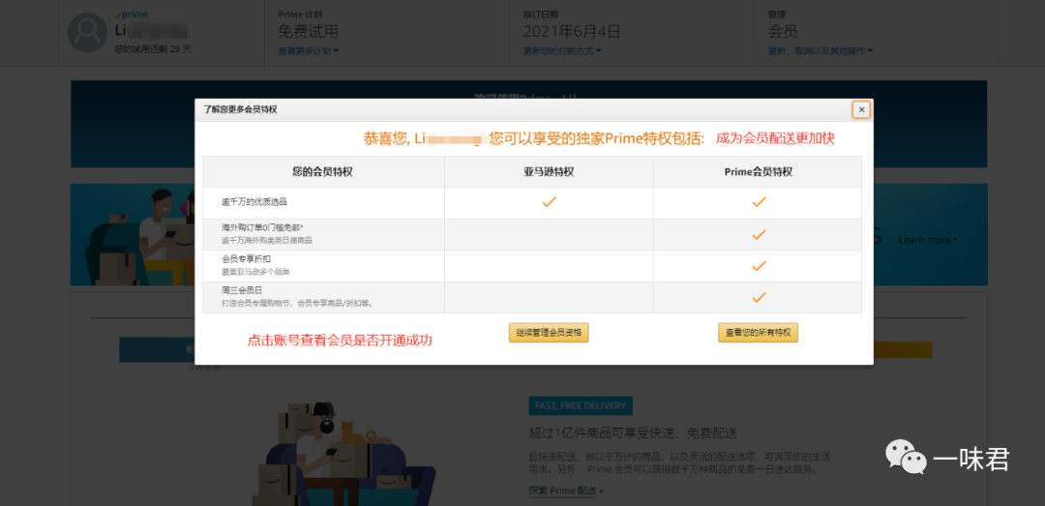The width and height of the screenshot is (1045, 506).
Task: Click the 海外购订单0门槛免邮 row label
Action: click(262, 228)
